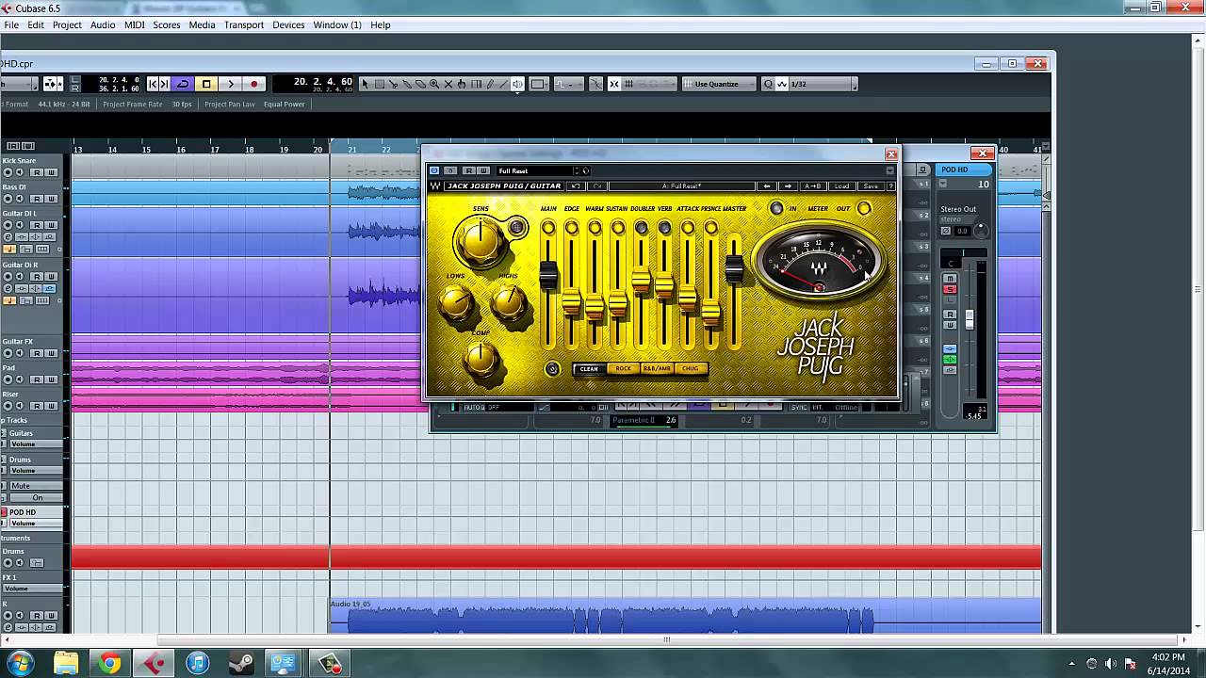
Task: Click the A→B copy setup button
Action: [x=812, y=186]
